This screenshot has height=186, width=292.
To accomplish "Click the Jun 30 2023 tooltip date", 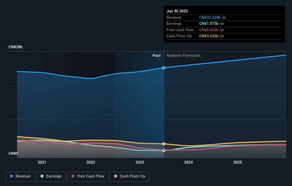I will [177, 11].
